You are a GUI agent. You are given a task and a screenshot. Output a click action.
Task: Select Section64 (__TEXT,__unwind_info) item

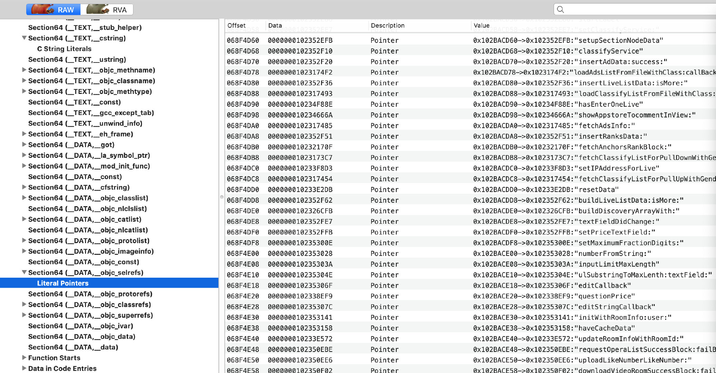coord(85,123)
